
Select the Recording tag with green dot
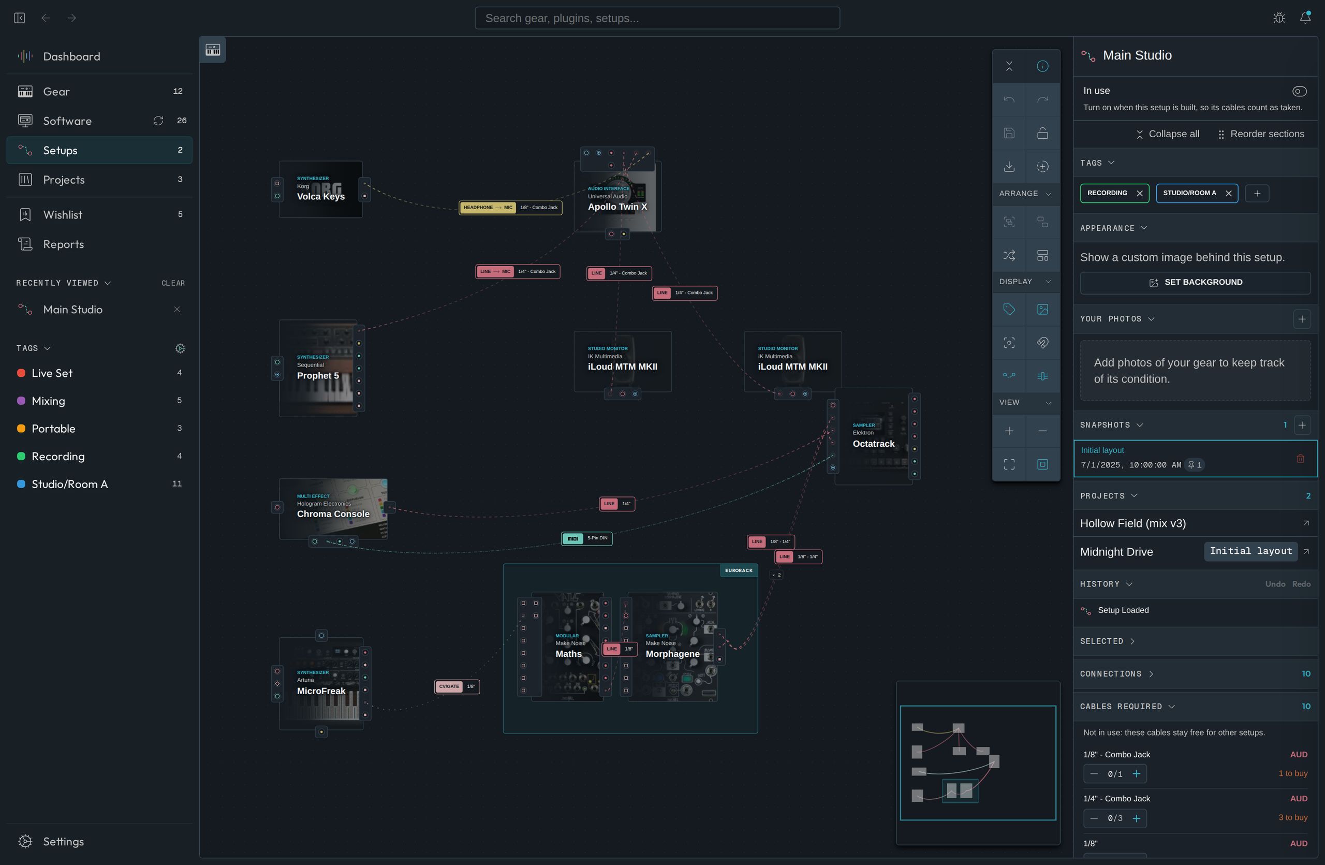100,457
